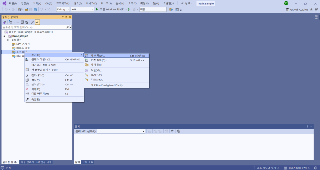The height and width of the screenshot is (170, 320).
Task: Click the New Project toolbar icon
Action: pos(19,9)
